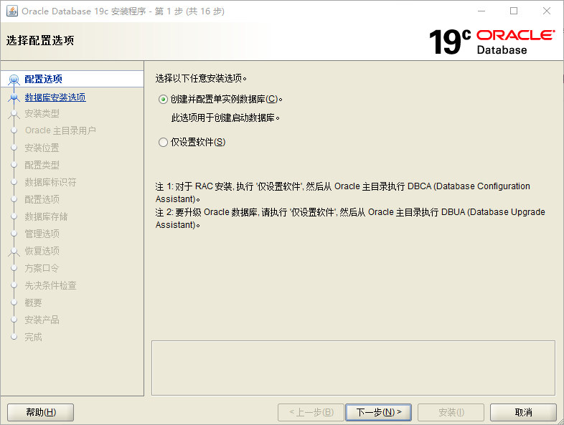
Task: Click 恢复选项 step in sidebar
Action: tap(42, 251)
